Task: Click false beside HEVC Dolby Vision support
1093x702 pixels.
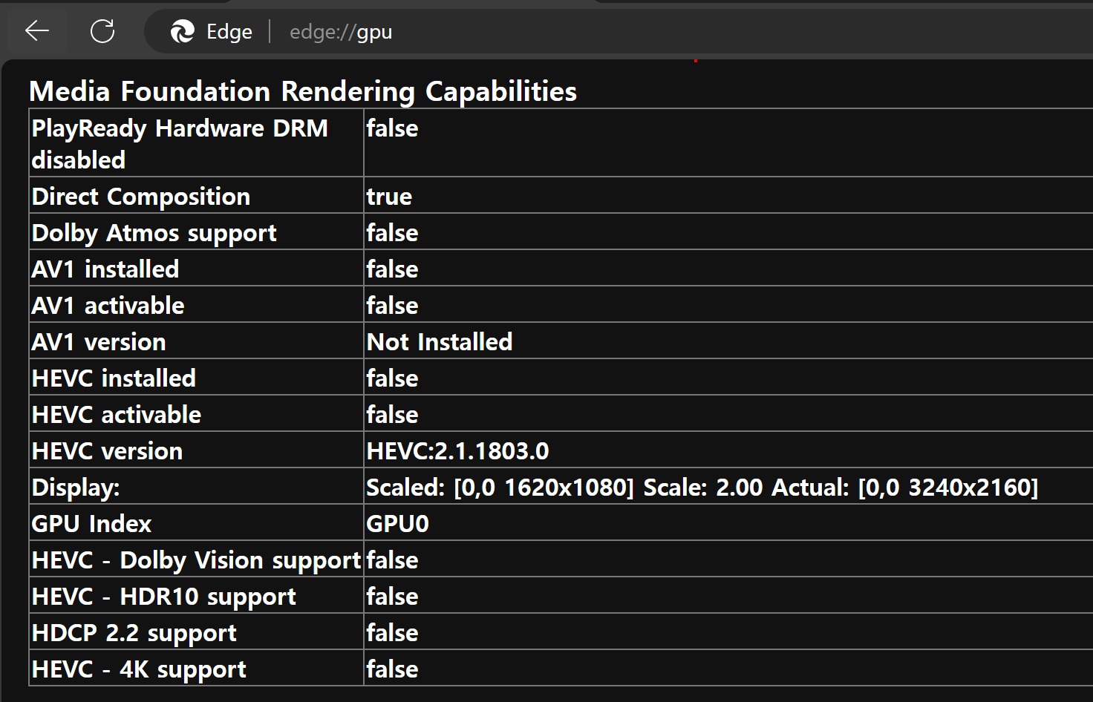Action: pos(392,560)
